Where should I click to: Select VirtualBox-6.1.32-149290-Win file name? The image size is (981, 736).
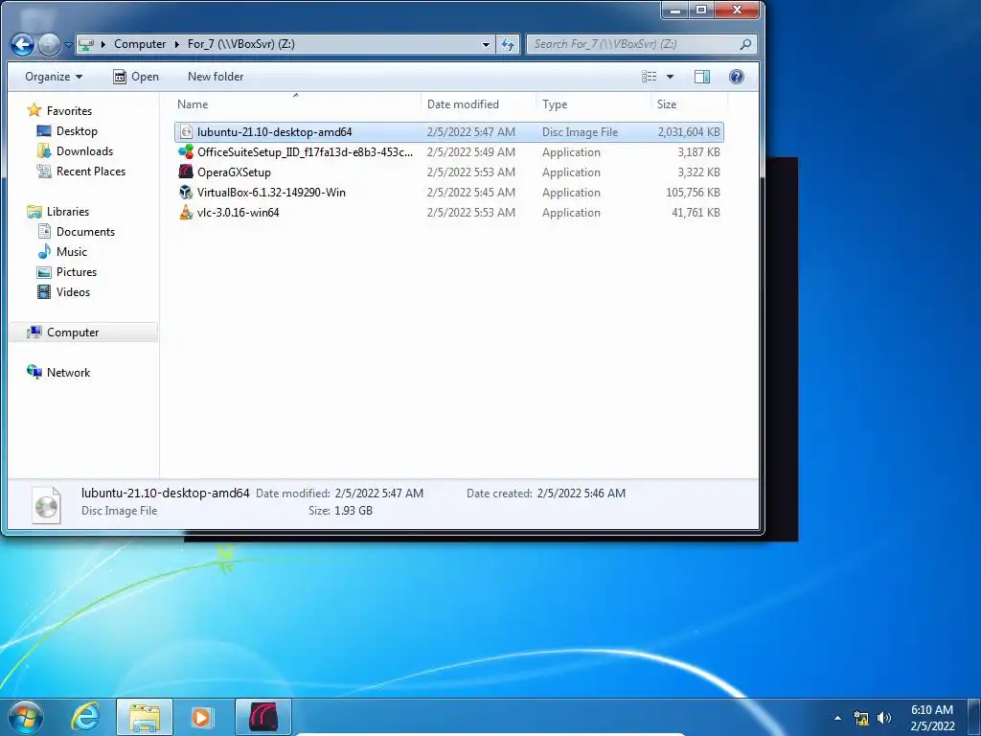(271, 192)
